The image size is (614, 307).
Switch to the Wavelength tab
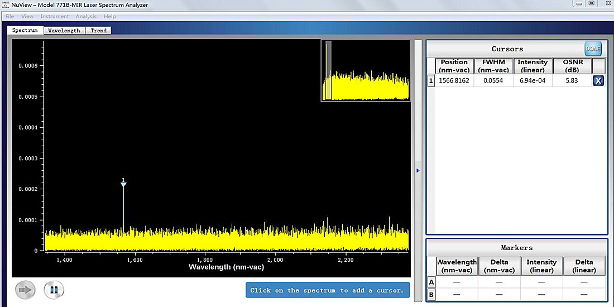point(64,30)
